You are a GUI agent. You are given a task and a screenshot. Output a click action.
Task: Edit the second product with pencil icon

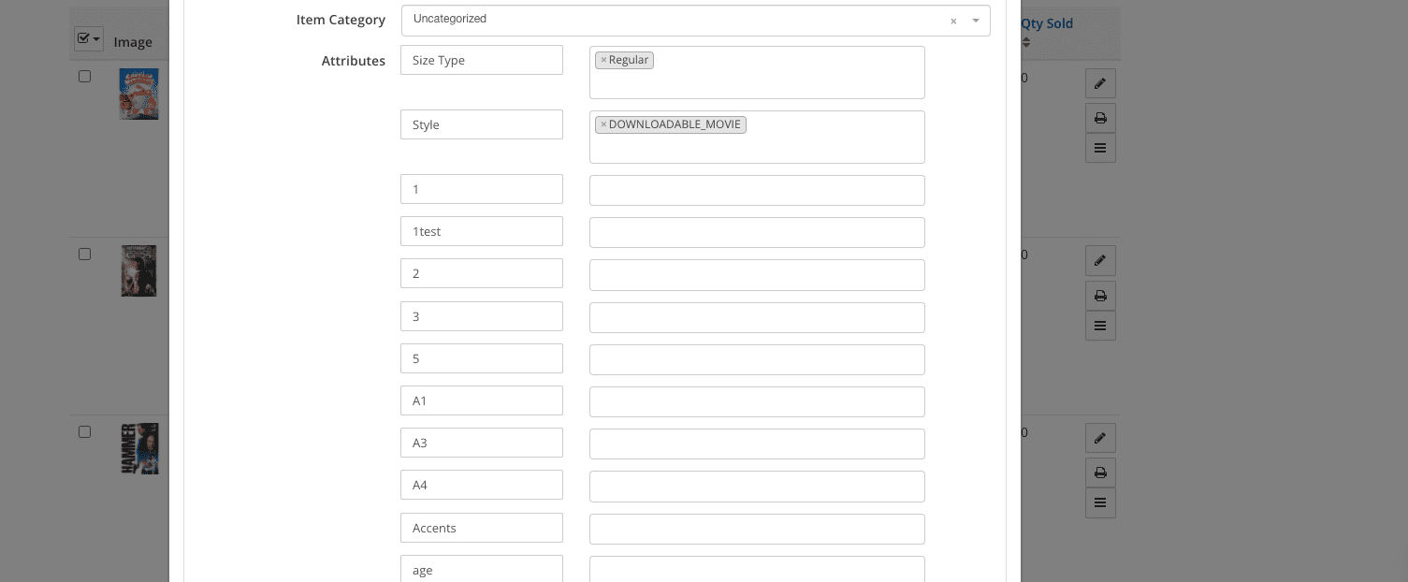point(1100,260)
